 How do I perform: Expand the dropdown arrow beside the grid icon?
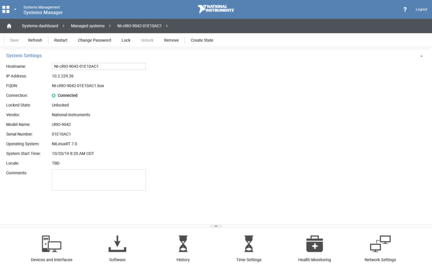(15, 9)
